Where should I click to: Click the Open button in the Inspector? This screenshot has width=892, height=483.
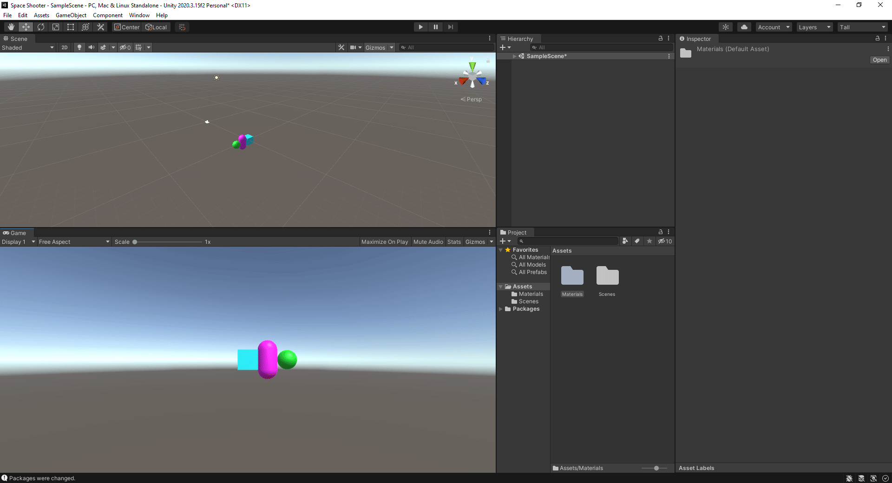click(x=879, y=59)
